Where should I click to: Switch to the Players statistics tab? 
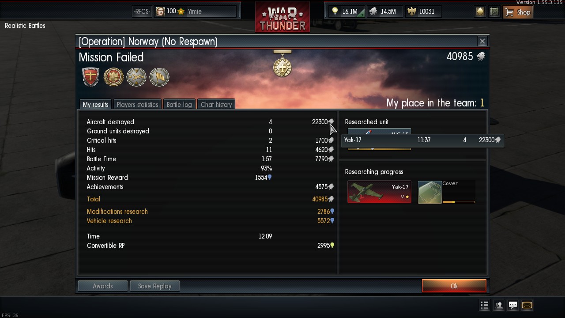tap(137, 104)
